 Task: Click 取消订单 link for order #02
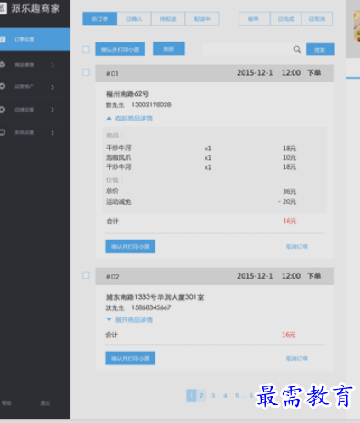click(297, 358)
